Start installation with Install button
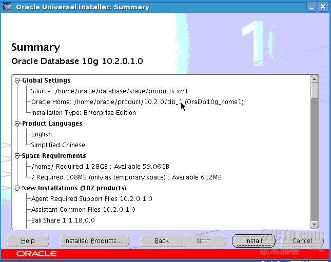Viewport: 331px width, 262px height. (254, 241)
